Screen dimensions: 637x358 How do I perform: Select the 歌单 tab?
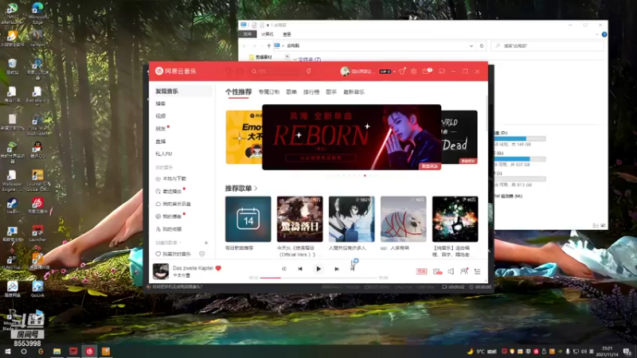point(291,92)
